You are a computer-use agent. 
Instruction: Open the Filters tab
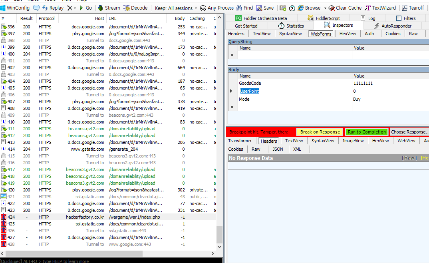pyautogui.click(x=406, y=18)
